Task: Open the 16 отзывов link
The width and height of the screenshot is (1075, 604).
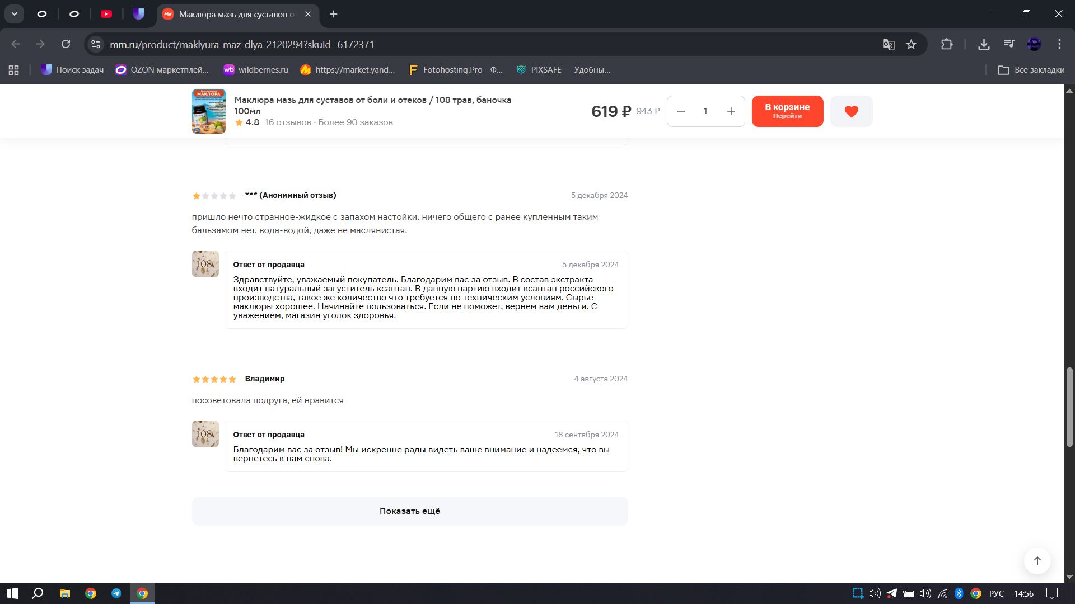Action: click(287, 122)
